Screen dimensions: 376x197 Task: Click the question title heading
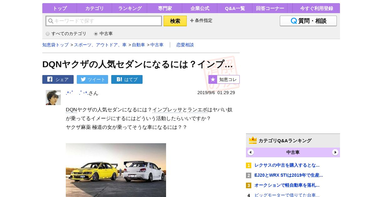tap(138, 64)
